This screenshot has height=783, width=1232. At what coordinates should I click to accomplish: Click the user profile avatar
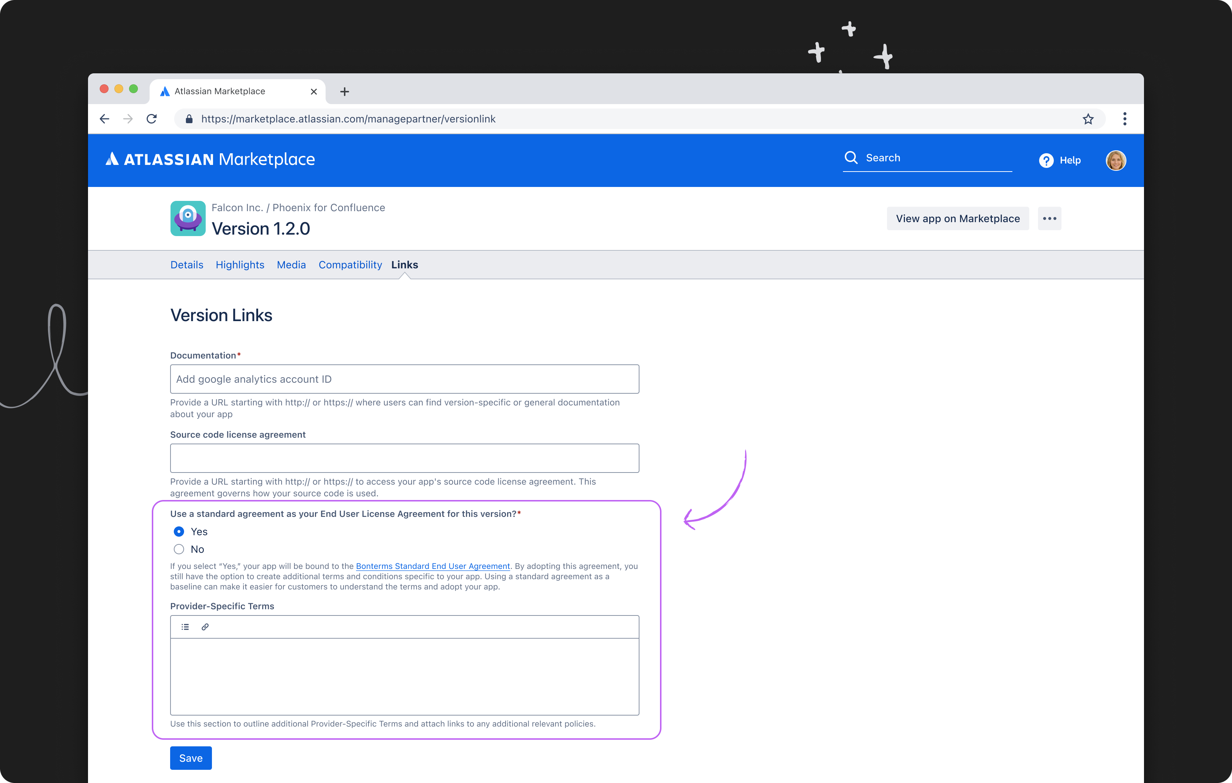[x=1116, y=161]
